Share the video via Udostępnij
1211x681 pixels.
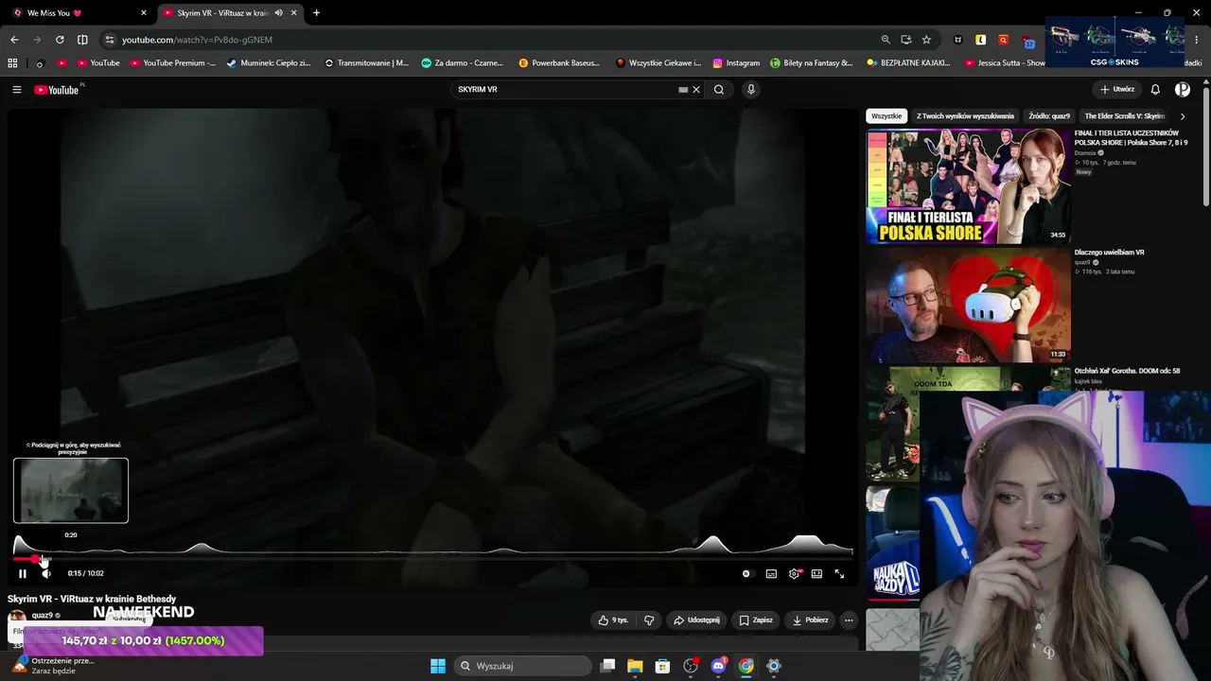[x=695, y=620]
